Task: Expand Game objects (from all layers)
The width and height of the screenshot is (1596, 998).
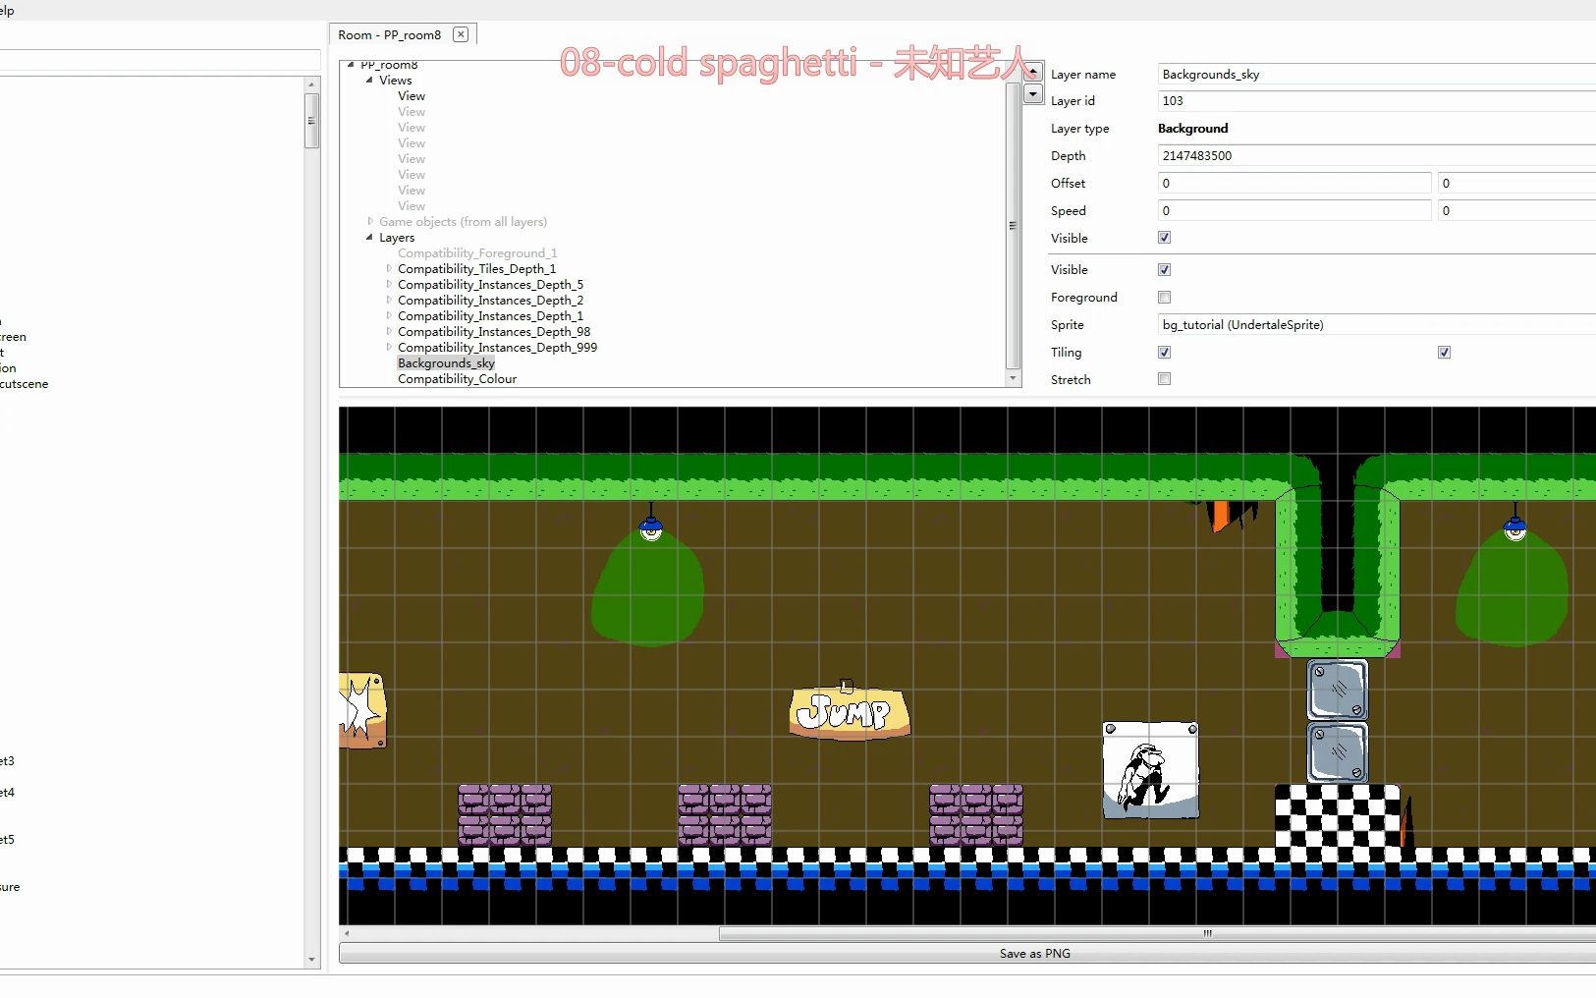Action: click(370, 222)
